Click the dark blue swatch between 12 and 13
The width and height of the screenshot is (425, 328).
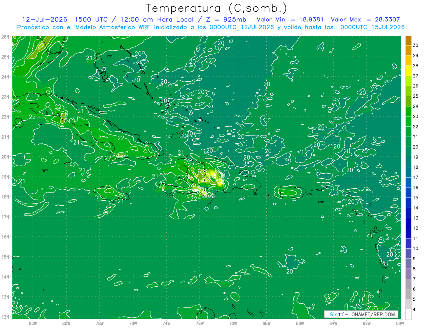click(408, 223)
